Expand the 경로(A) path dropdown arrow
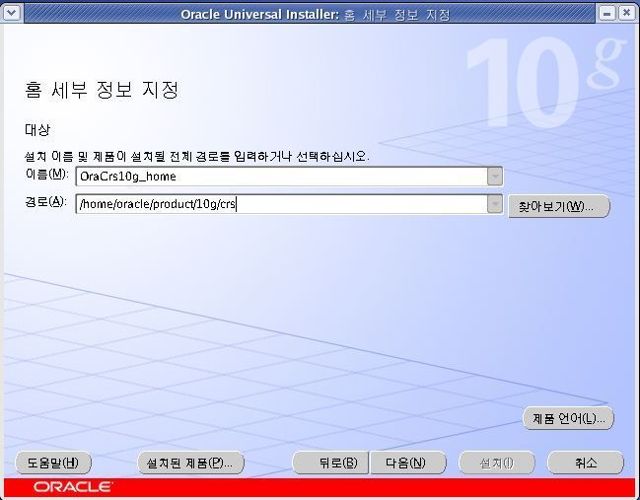The width and height of the screenshot is (640, 500). (495, 204)
